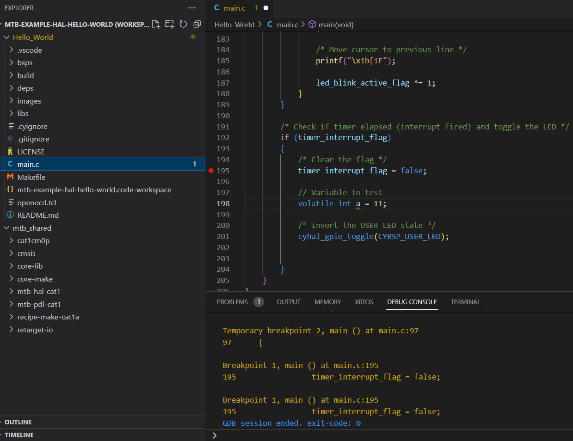Expand the .vscode folder
Viewport: 573px width, 441px height.
point(12,50)
